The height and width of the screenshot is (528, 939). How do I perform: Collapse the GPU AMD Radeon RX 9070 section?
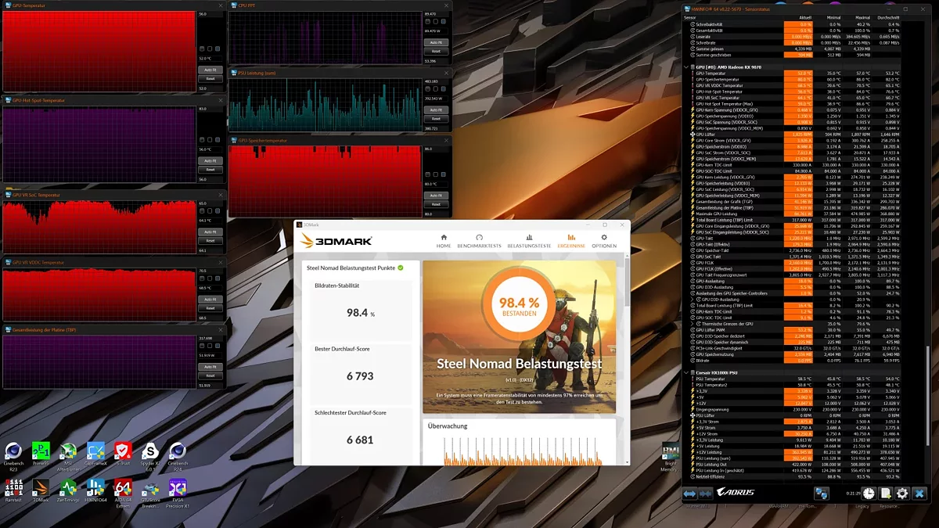point(686,67)
